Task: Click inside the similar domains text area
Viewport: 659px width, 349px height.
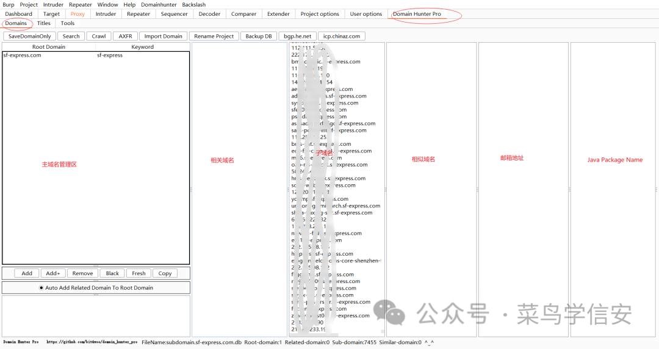Action: point(431,189)
